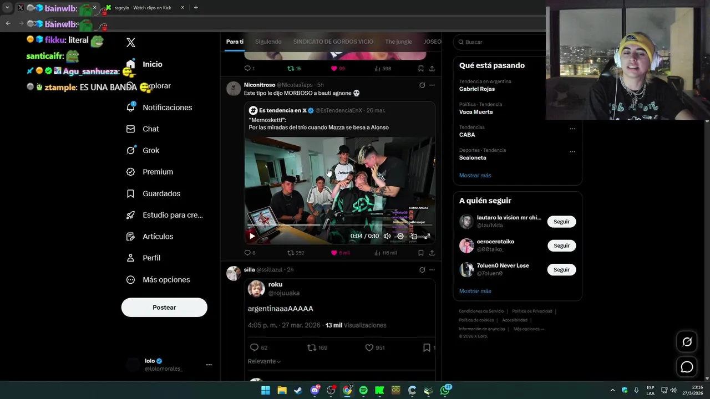Open Guardados bookmarks
This screenshot has height=399, width=710.
point(153,193)
